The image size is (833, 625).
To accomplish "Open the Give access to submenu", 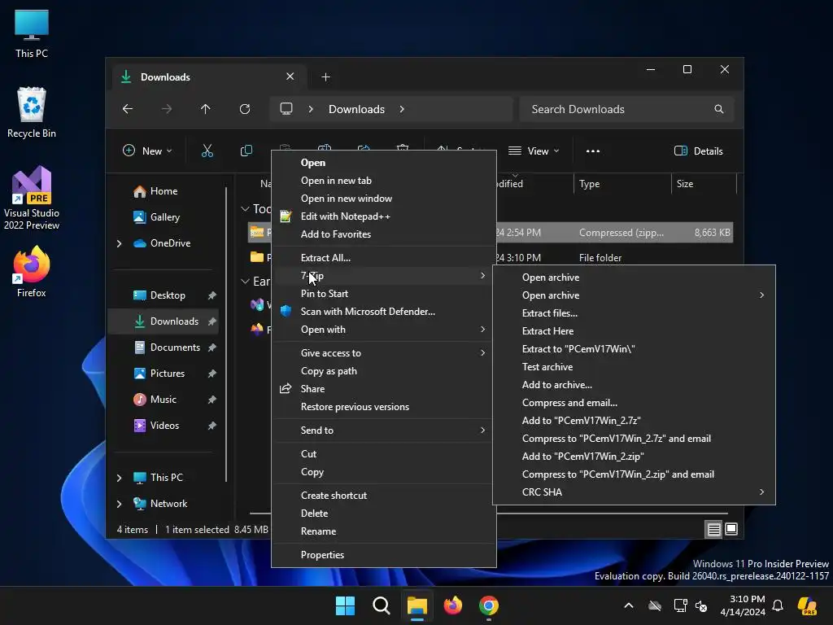I will click(384, 353).
